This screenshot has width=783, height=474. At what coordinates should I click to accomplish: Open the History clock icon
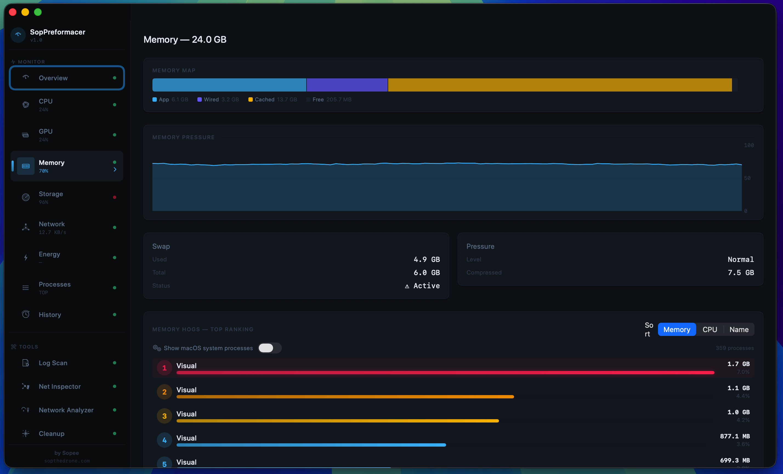coord(25,314)
